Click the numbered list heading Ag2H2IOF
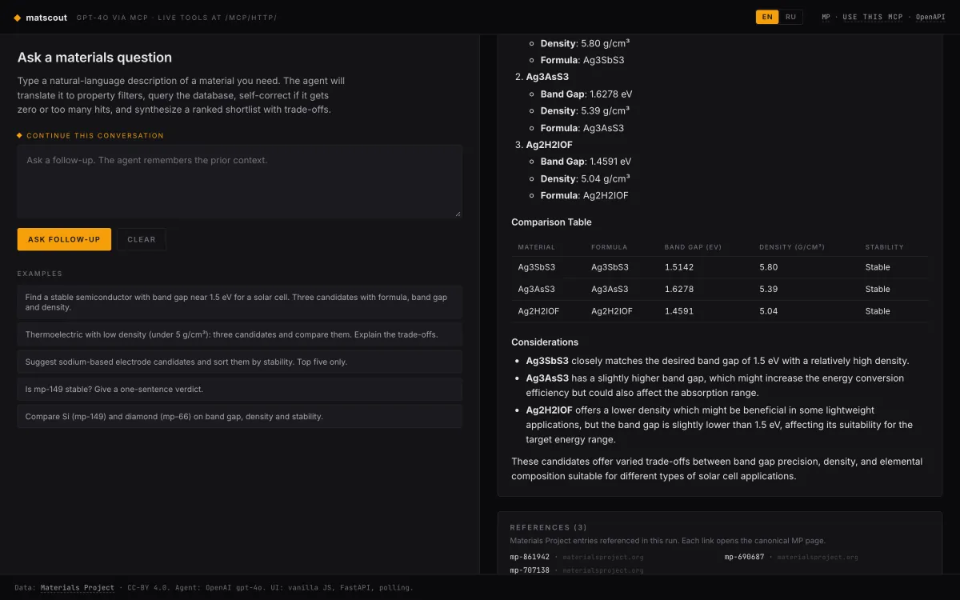960x600 pixels. pyautogui.click(x=550, y=145)
